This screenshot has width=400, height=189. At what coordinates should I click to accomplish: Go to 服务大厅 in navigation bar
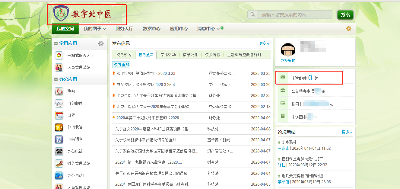coord(124,29)
